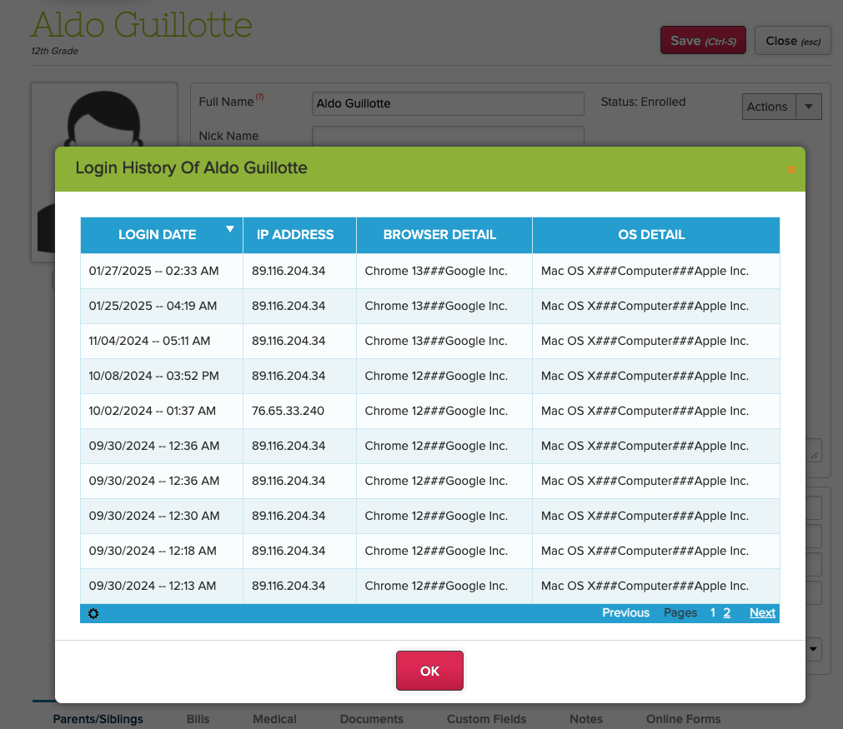Screen dimensions: 843x729
Task: Select the 01/27/2025 login row
Action: coord(429,271)
